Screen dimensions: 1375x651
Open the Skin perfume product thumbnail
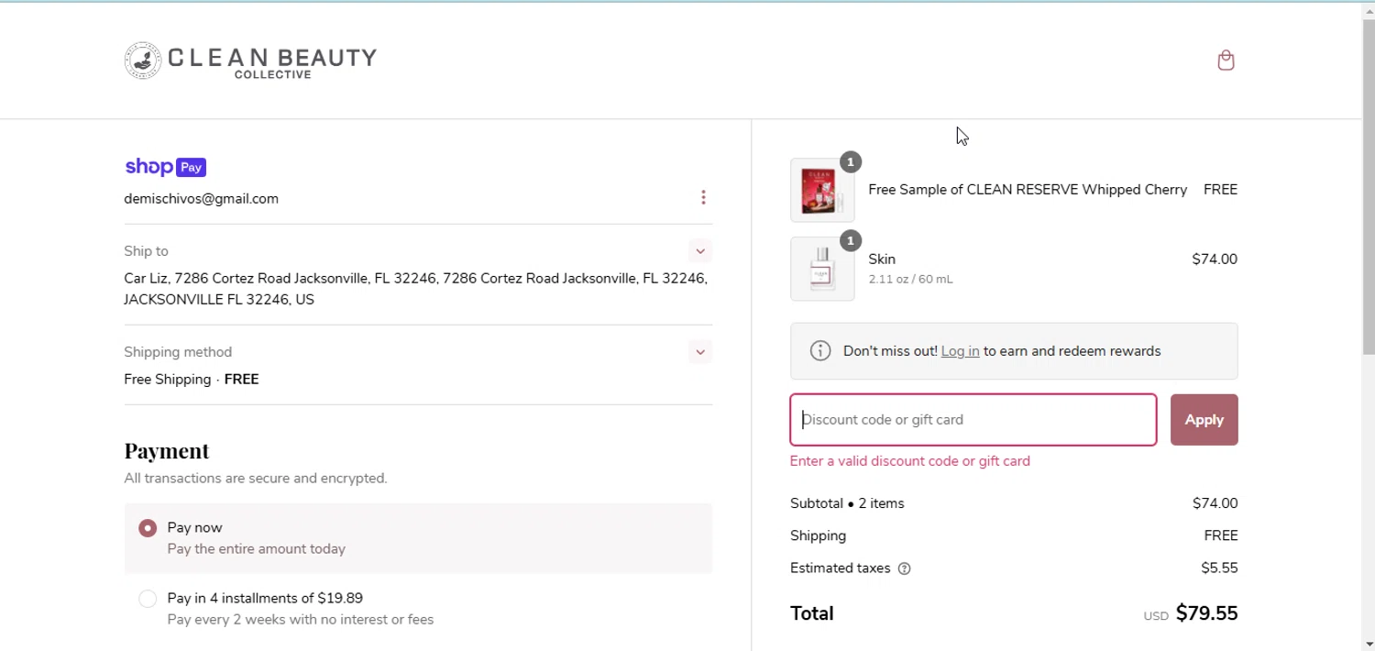(x=822, y=269)
